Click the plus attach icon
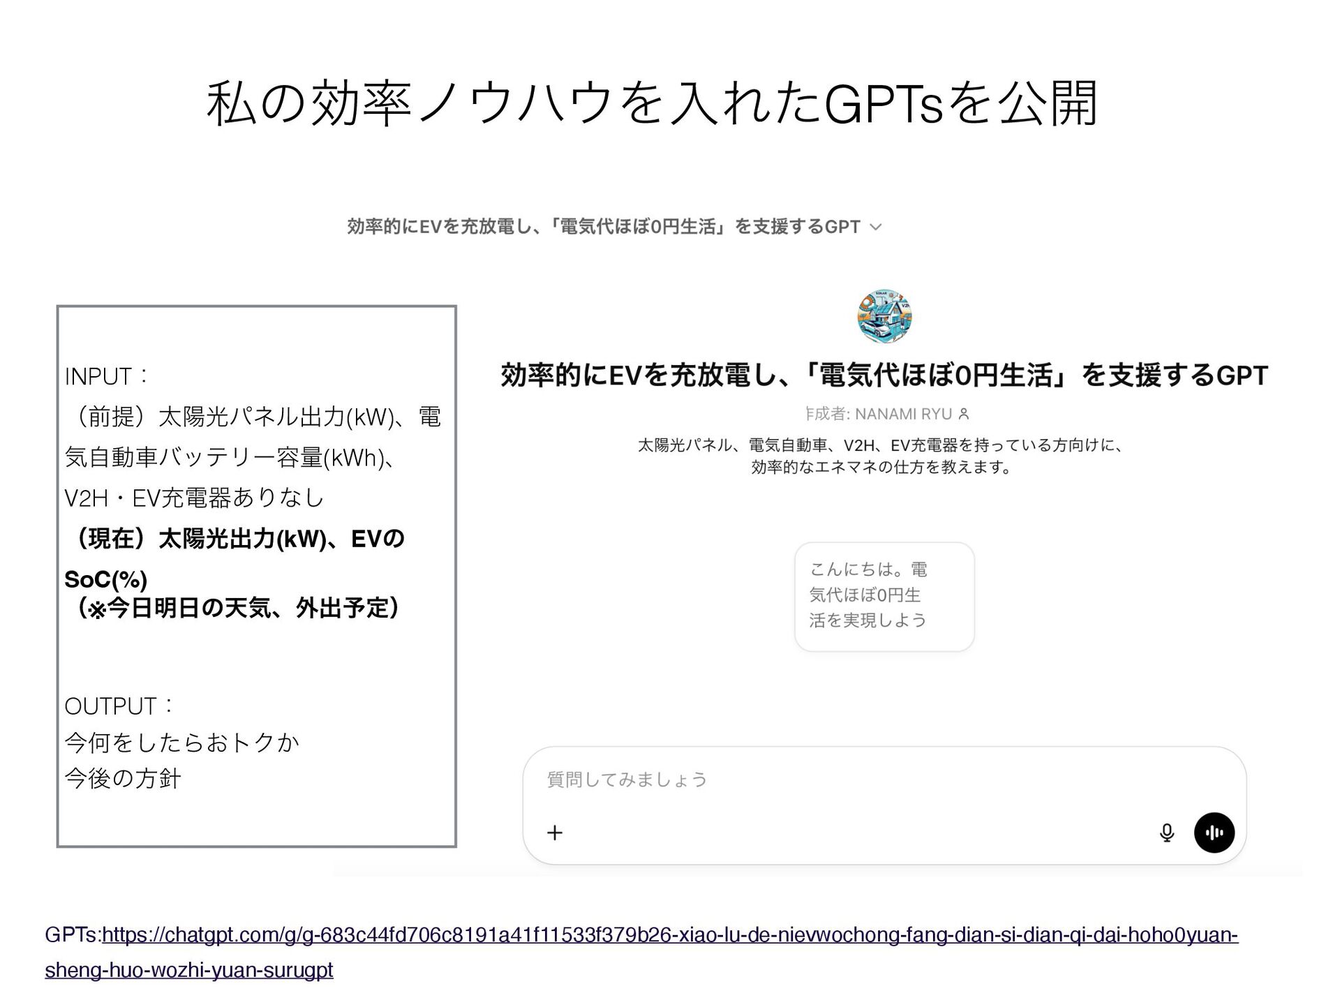The image size is (1340, 1005). coord(555,833)
